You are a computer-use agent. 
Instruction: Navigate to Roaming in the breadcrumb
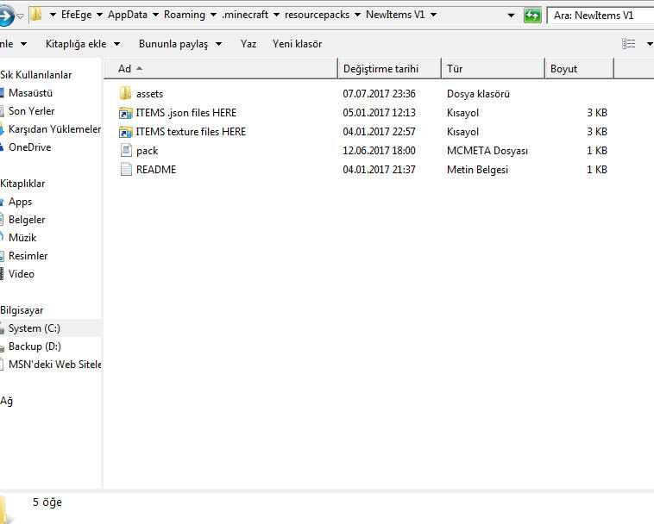185,15
